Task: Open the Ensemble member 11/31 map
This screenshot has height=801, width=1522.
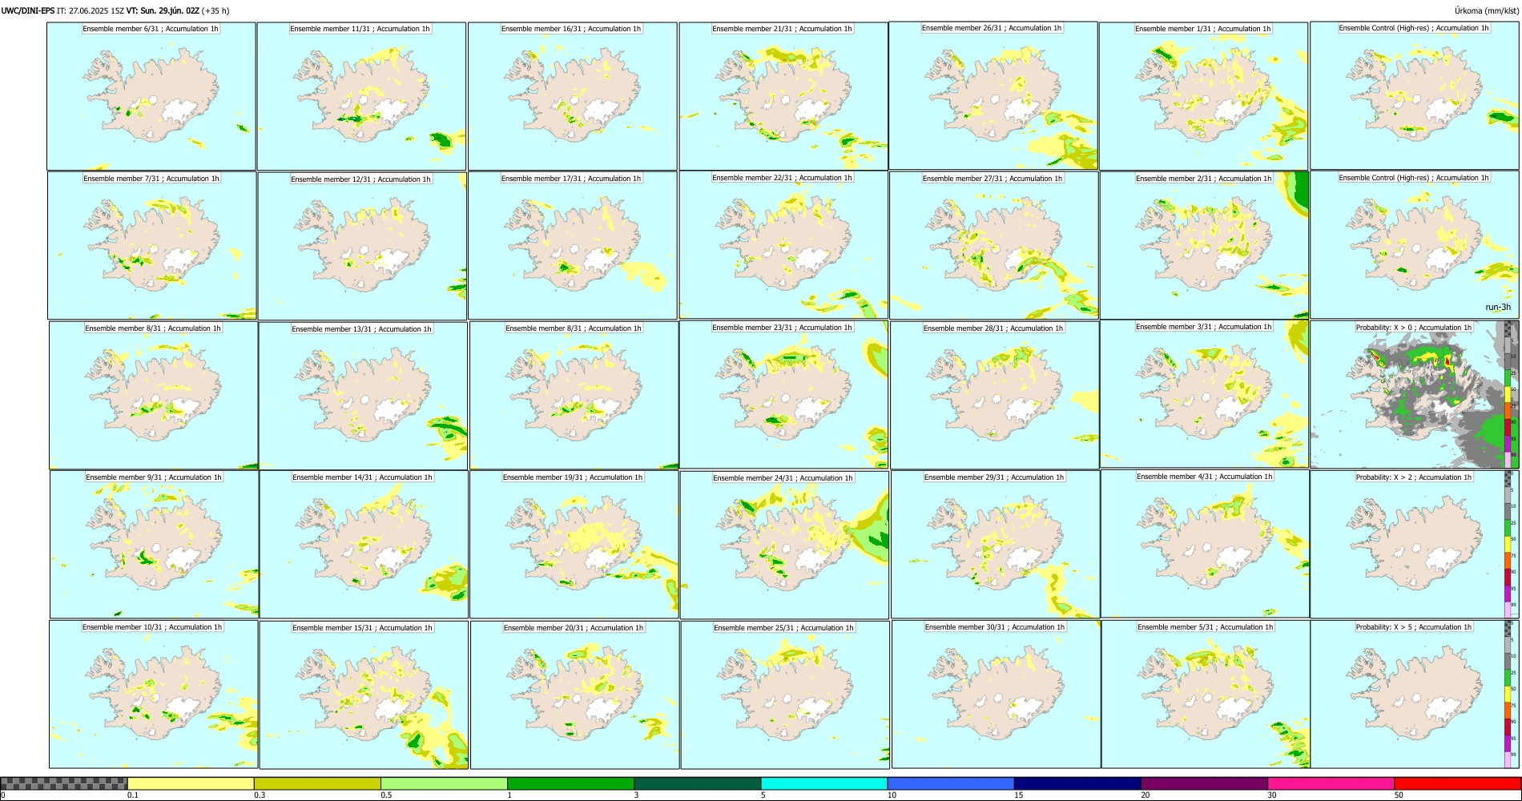Action: (x=361, y=96)
